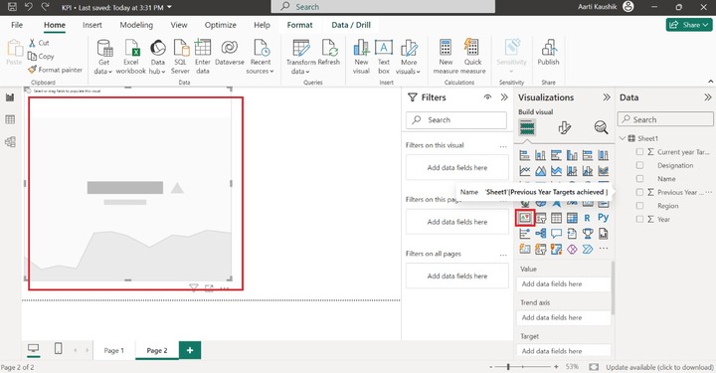Open Format visual pane brush icon
The width and height of the screenshot is (716, 373).
565,127
